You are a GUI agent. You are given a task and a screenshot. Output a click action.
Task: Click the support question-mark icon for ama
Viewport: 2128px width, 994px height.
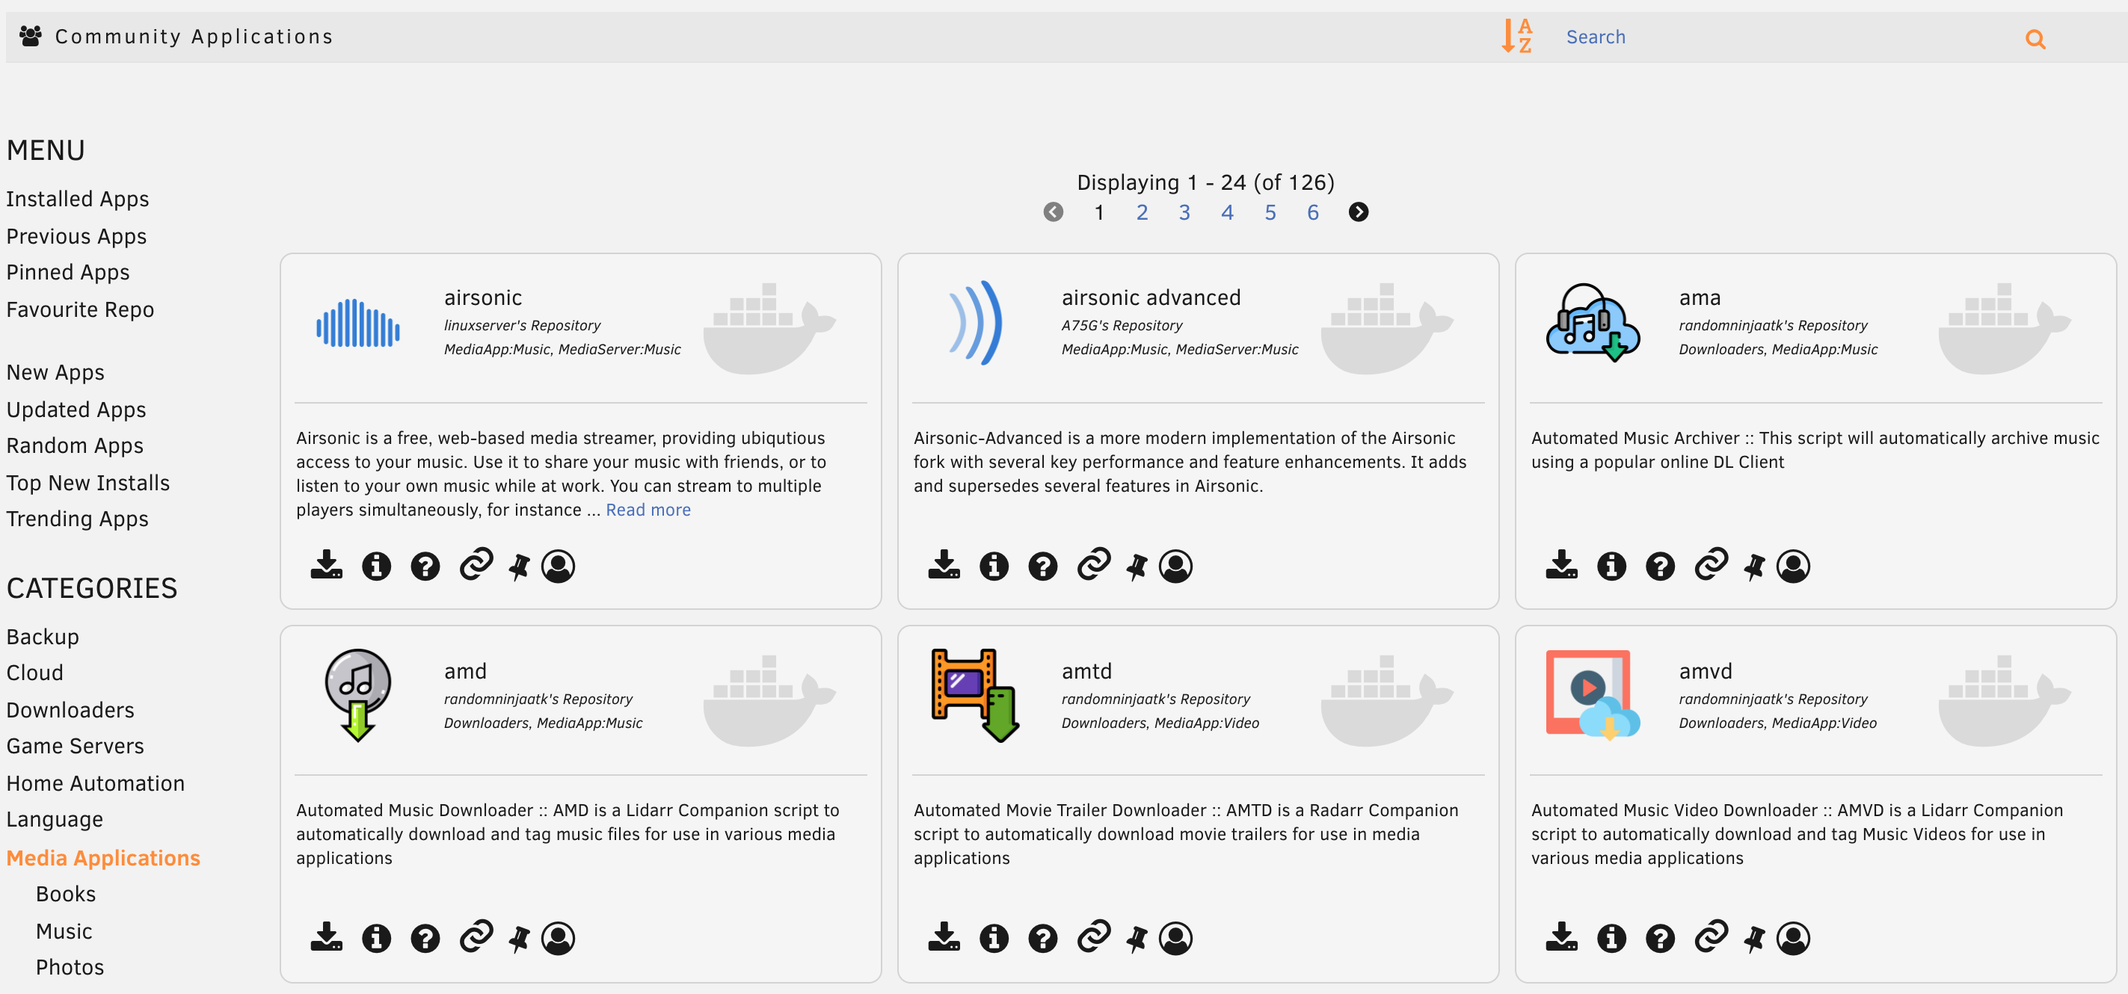coord(1660,567)
